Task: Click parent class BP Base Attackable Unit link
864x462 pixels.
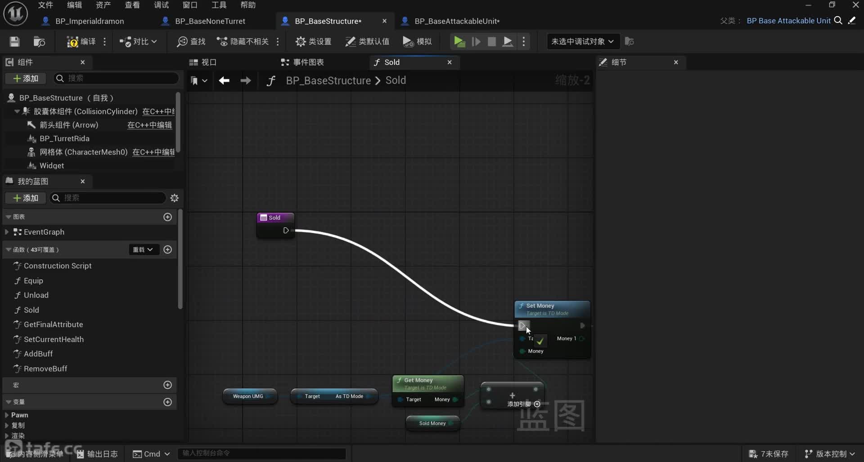Action: click(x=788, y=21)
